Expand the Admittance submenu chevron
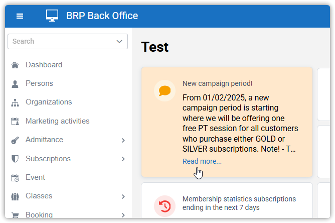 123,140
